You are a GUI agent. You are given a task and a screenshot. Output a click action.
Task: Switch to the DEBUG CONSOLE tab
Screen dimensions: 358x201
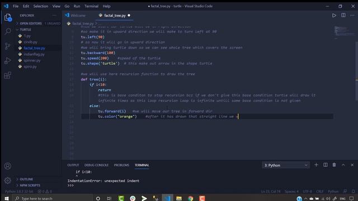pyautogui.click(x=96, y=165)
